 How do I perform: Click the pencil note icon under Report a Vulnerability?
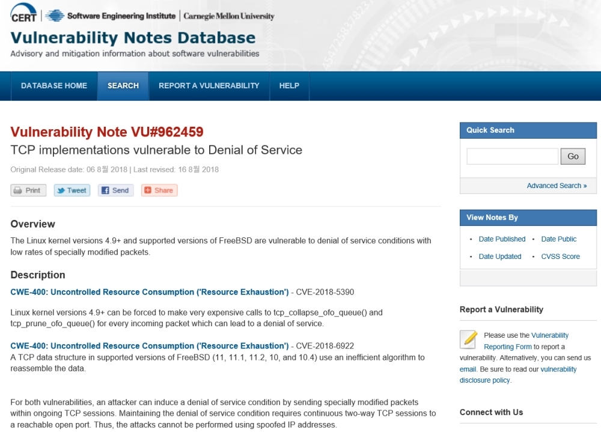pos(468,339)
